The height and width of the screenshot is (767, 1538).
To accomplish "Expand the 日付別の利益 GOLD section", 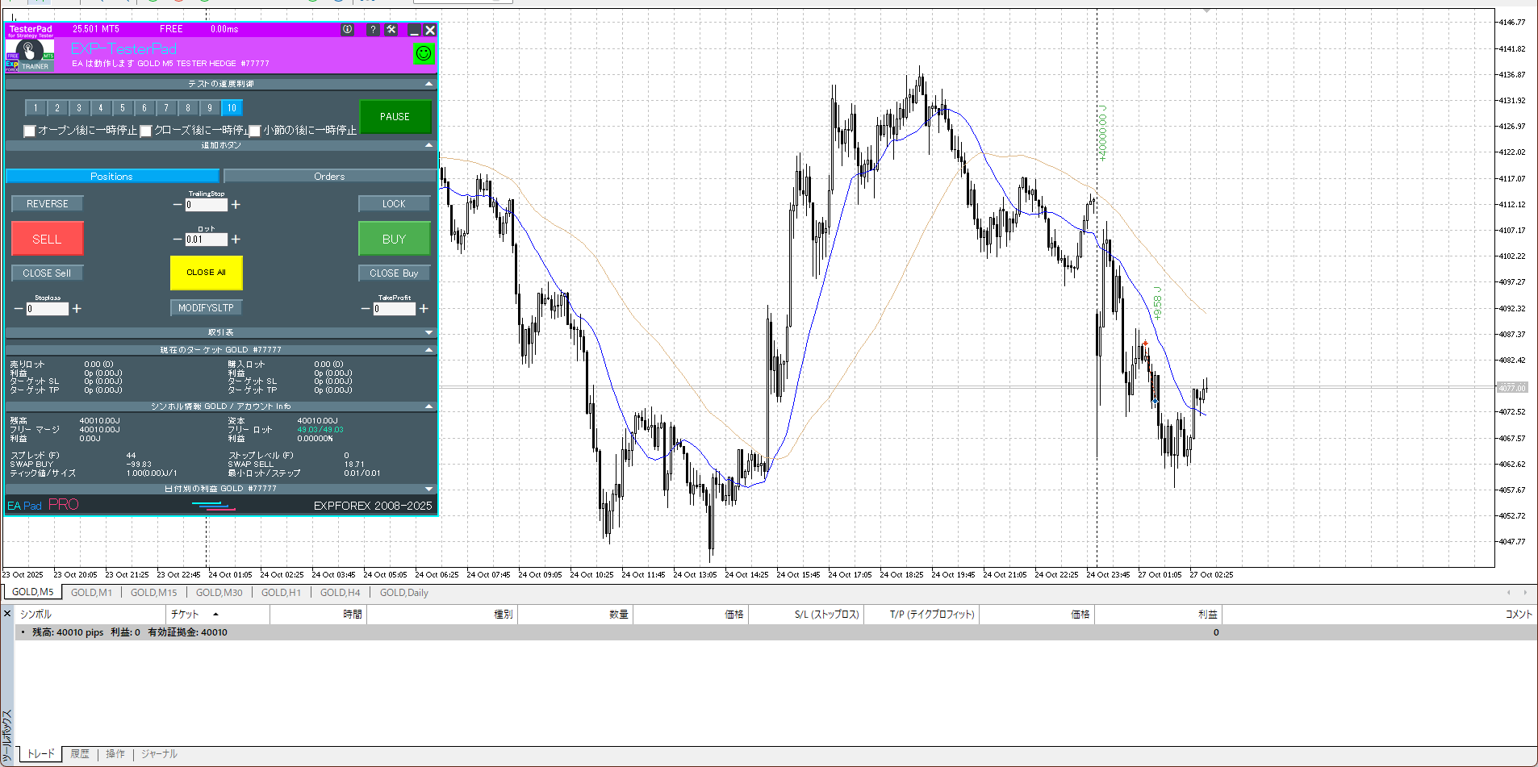I will pyautogui.click(x=428, y=489).
